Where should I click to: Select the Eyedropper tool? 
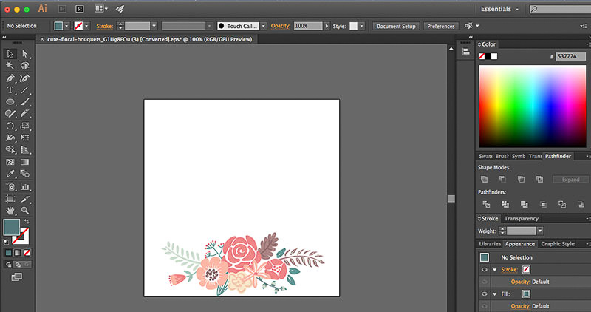[10, 174]
